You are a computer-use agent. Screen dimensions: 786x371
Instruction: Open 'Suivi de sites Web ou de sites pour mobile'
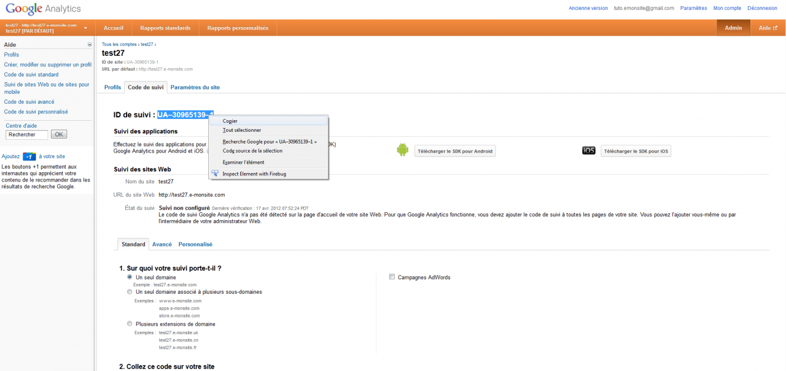(47, 88)
